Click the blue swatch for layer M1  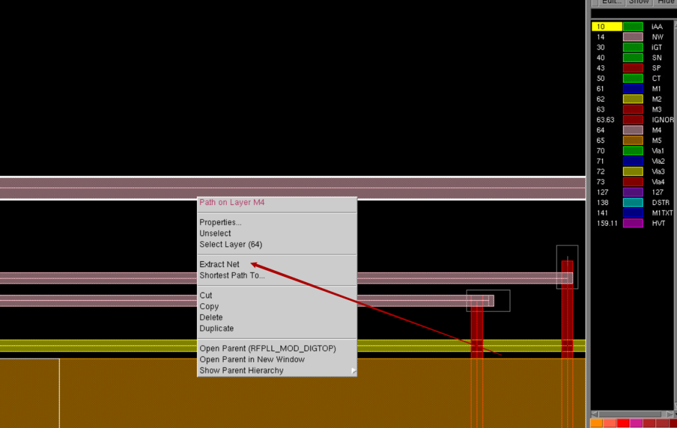[633, 89]
